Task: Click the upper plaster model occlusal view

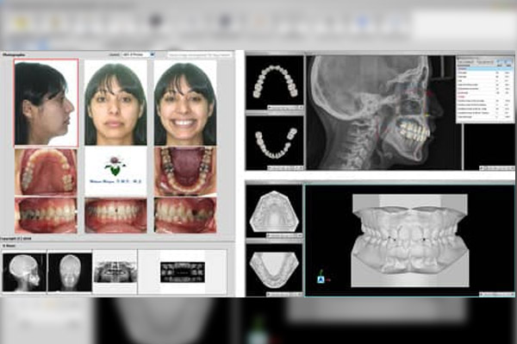Action: [x=274, y=211]
